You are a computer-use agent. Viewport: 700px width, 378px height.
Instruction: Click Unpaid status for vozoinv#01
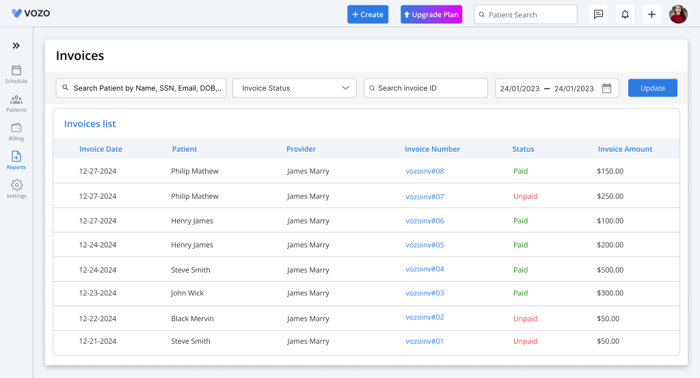pos(526,341)
